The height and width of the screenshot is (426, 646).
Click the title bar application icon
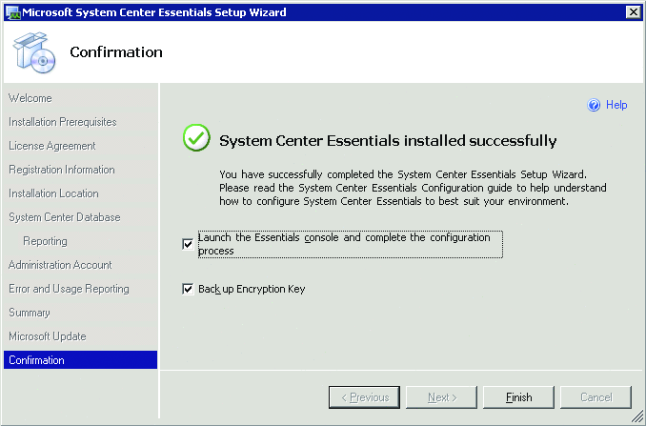click(10, 11)
